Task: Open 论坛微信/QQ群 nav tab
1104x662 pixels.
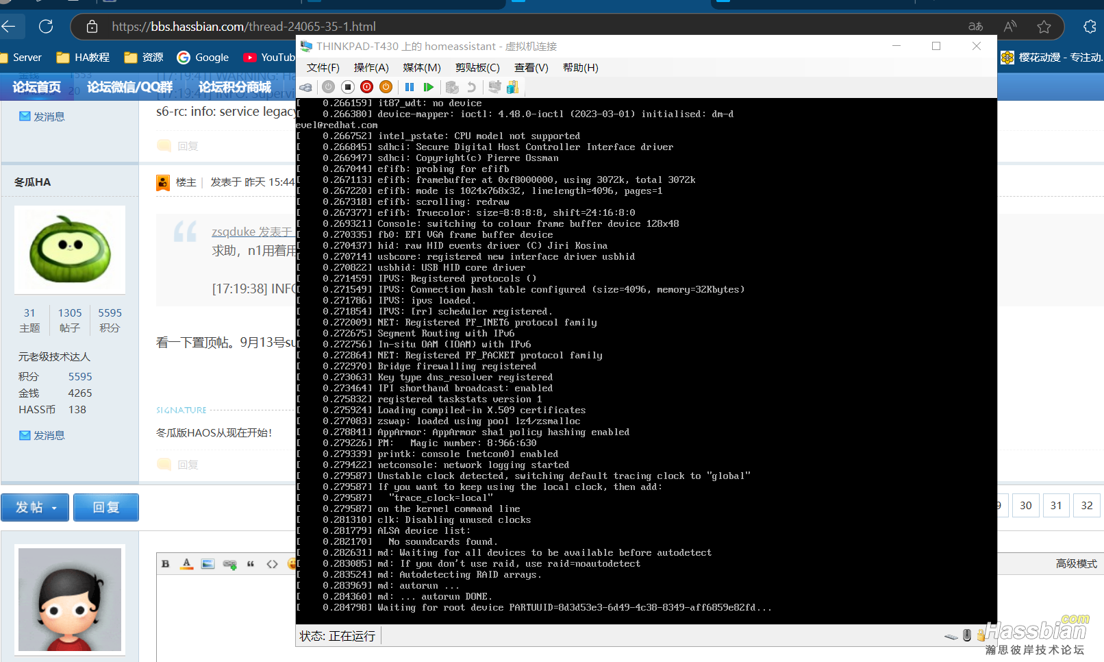Action: point(129,87)
